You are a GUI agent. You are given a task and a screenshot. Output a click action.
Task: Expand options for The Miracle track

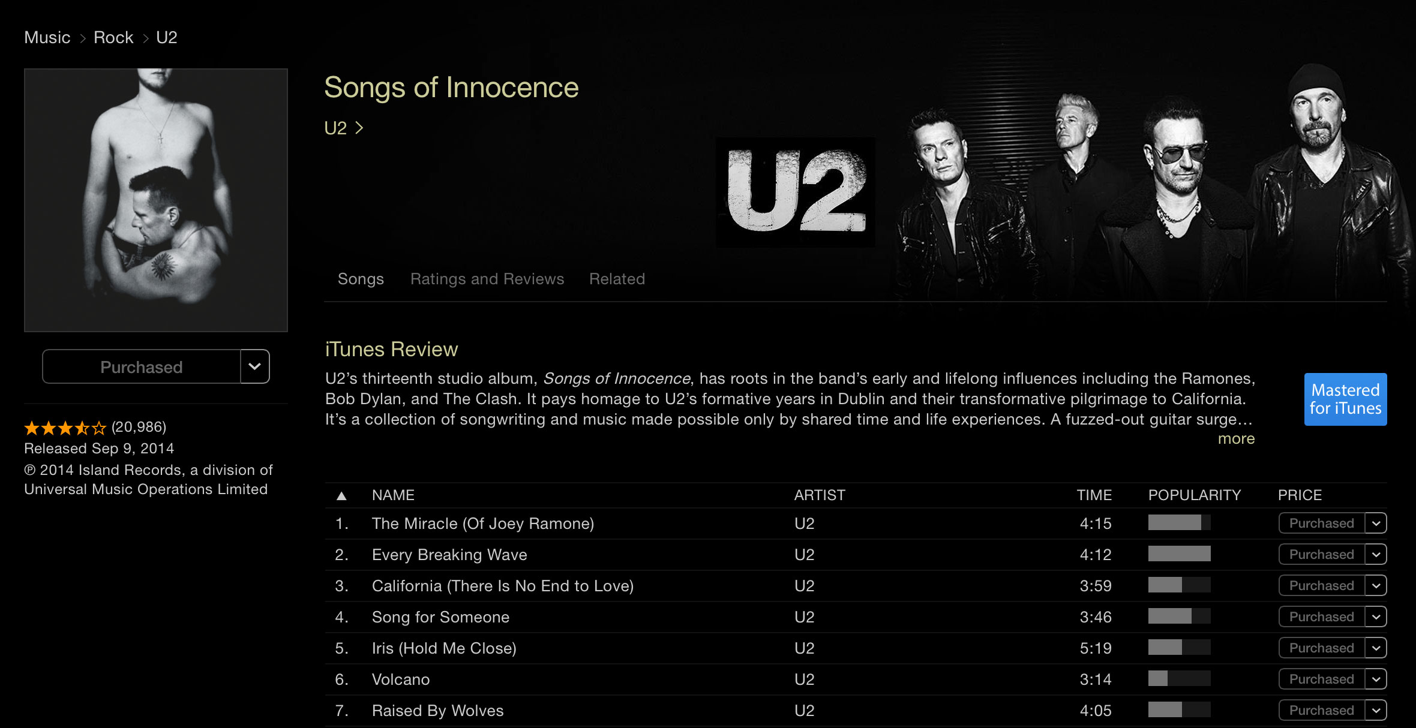1376,524
